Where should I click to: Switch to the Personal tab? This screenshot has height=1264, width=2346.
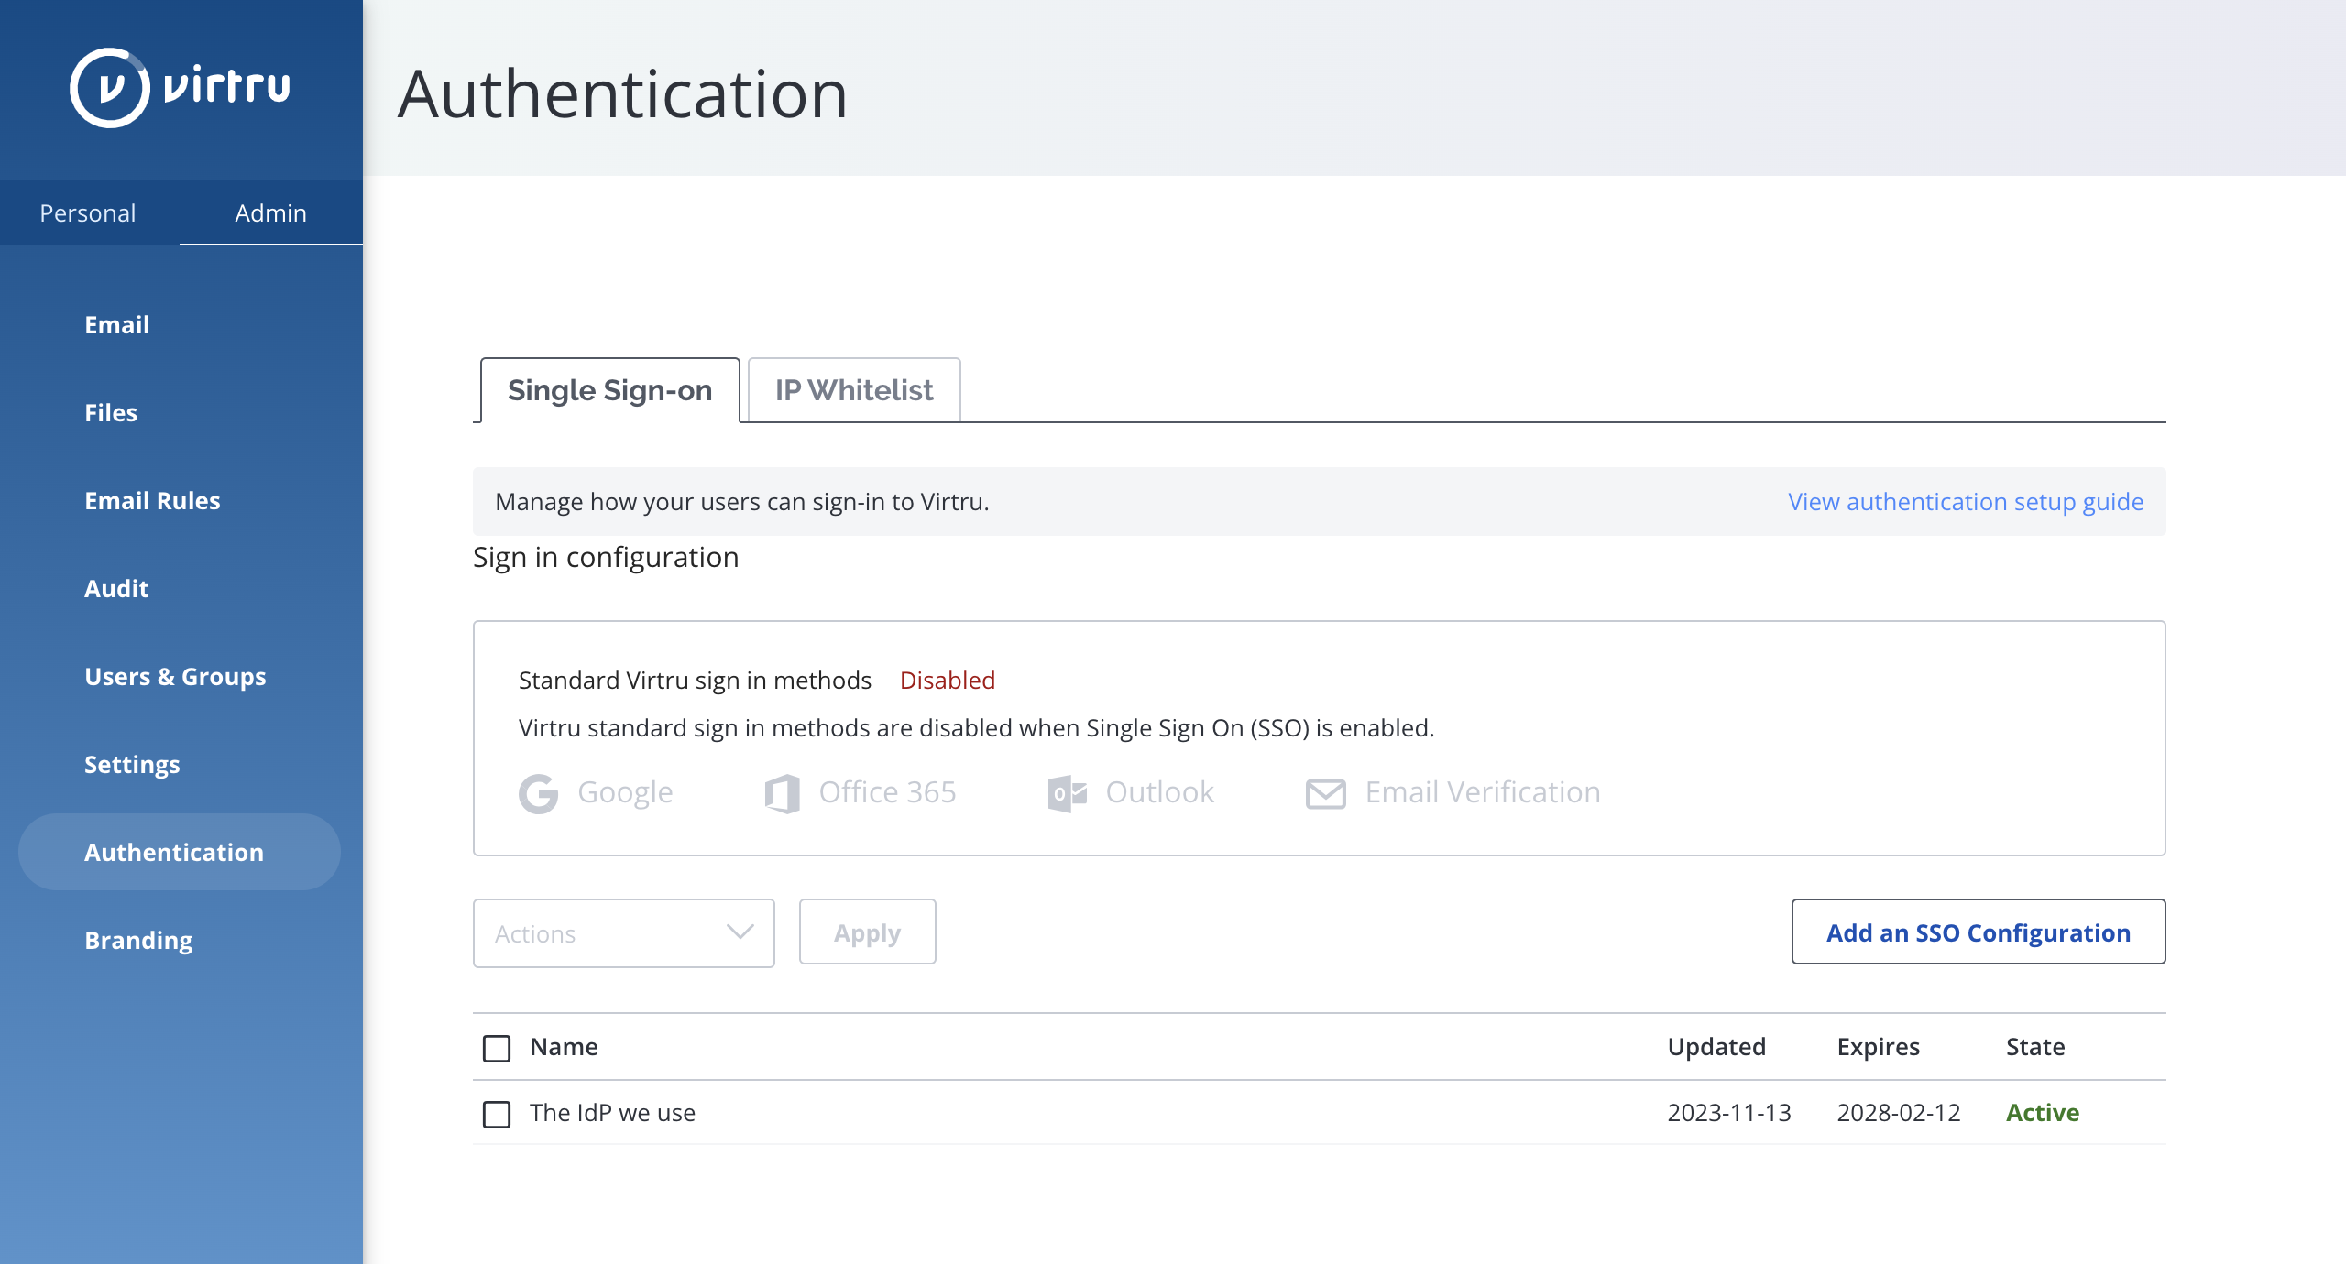(x=88, y=212)
